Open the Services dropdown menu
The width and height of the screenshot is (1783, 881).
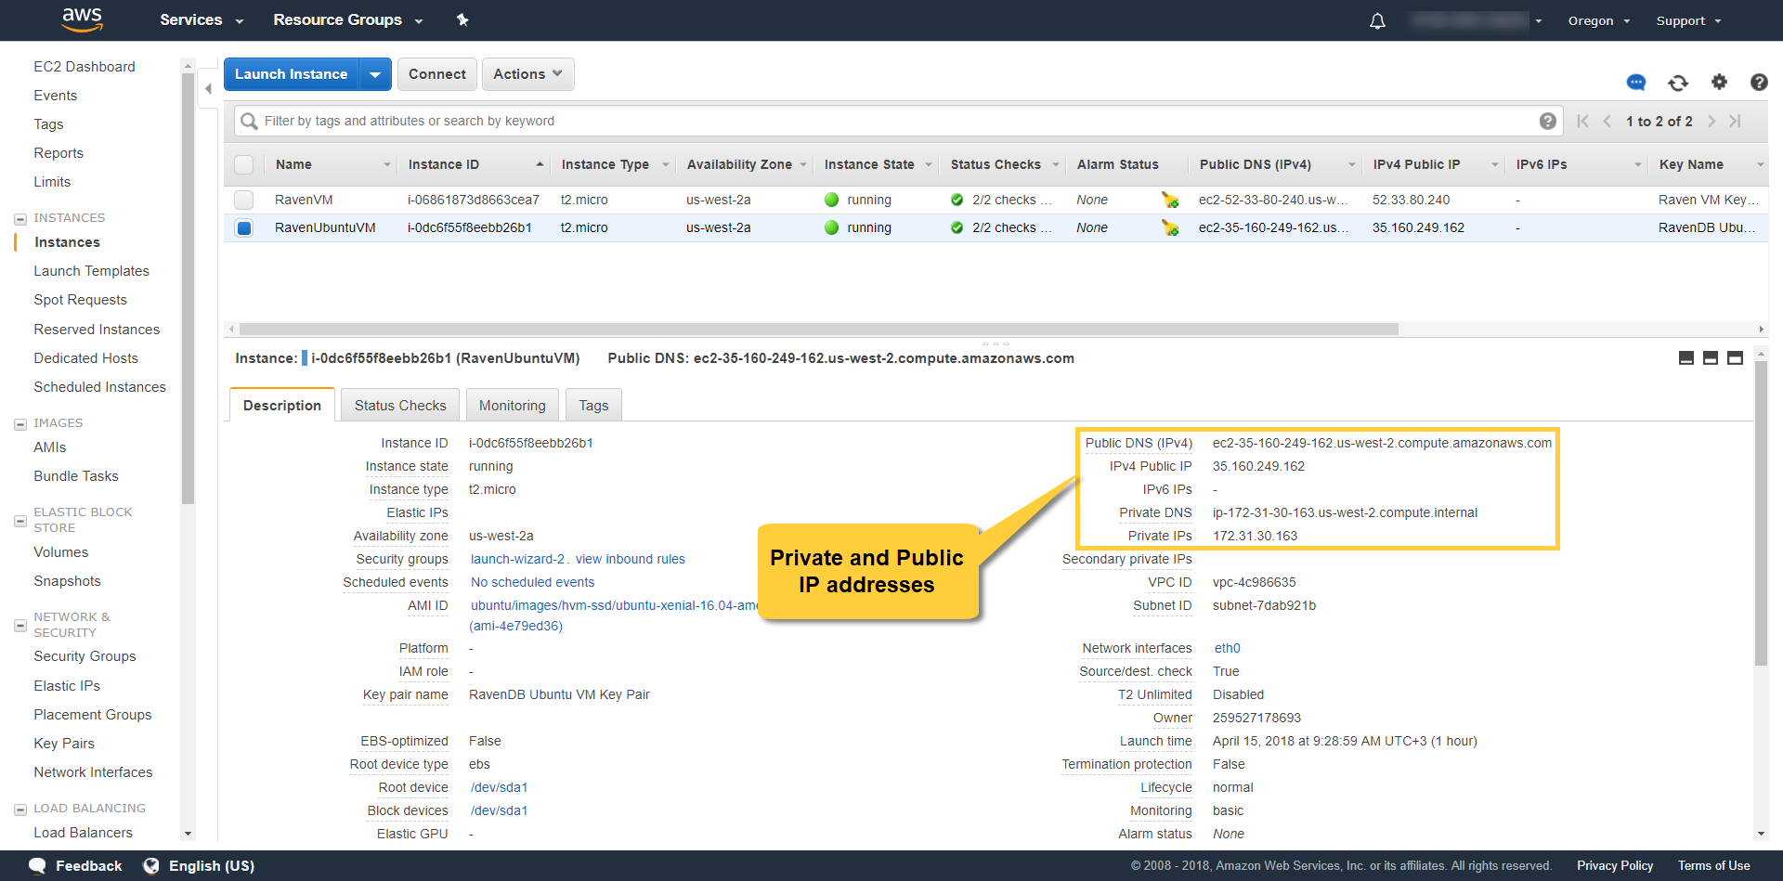(x=202, y=19)
